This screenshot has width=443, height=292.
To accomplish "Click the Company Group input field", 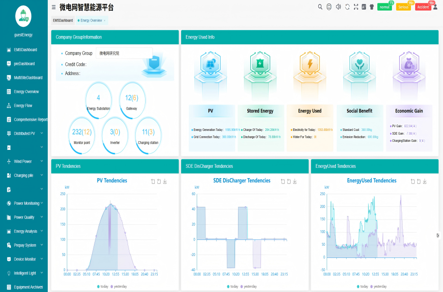I will (x=124, y=53).
